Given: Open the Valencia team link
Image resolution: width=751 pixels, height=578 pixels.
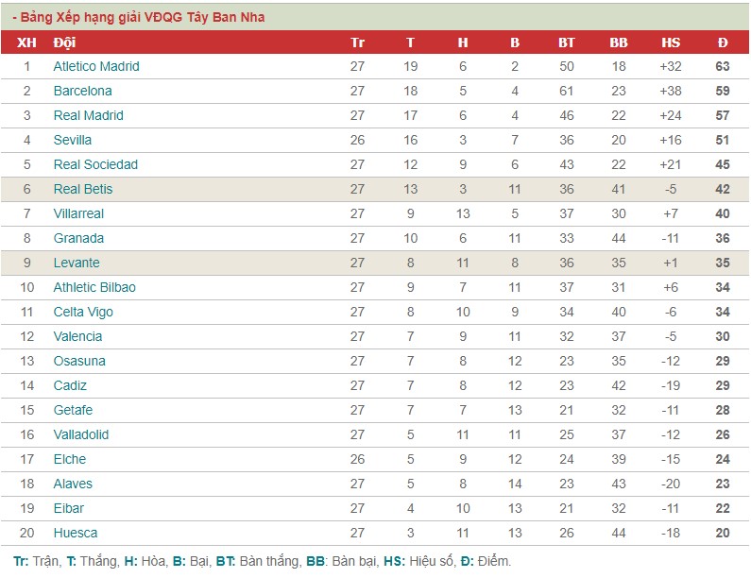Looking at the screenshot, I should click(77, 336).
